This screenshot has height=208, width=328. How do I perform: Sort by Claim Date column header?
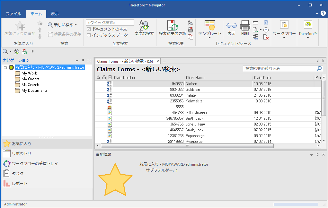(283, 78)
